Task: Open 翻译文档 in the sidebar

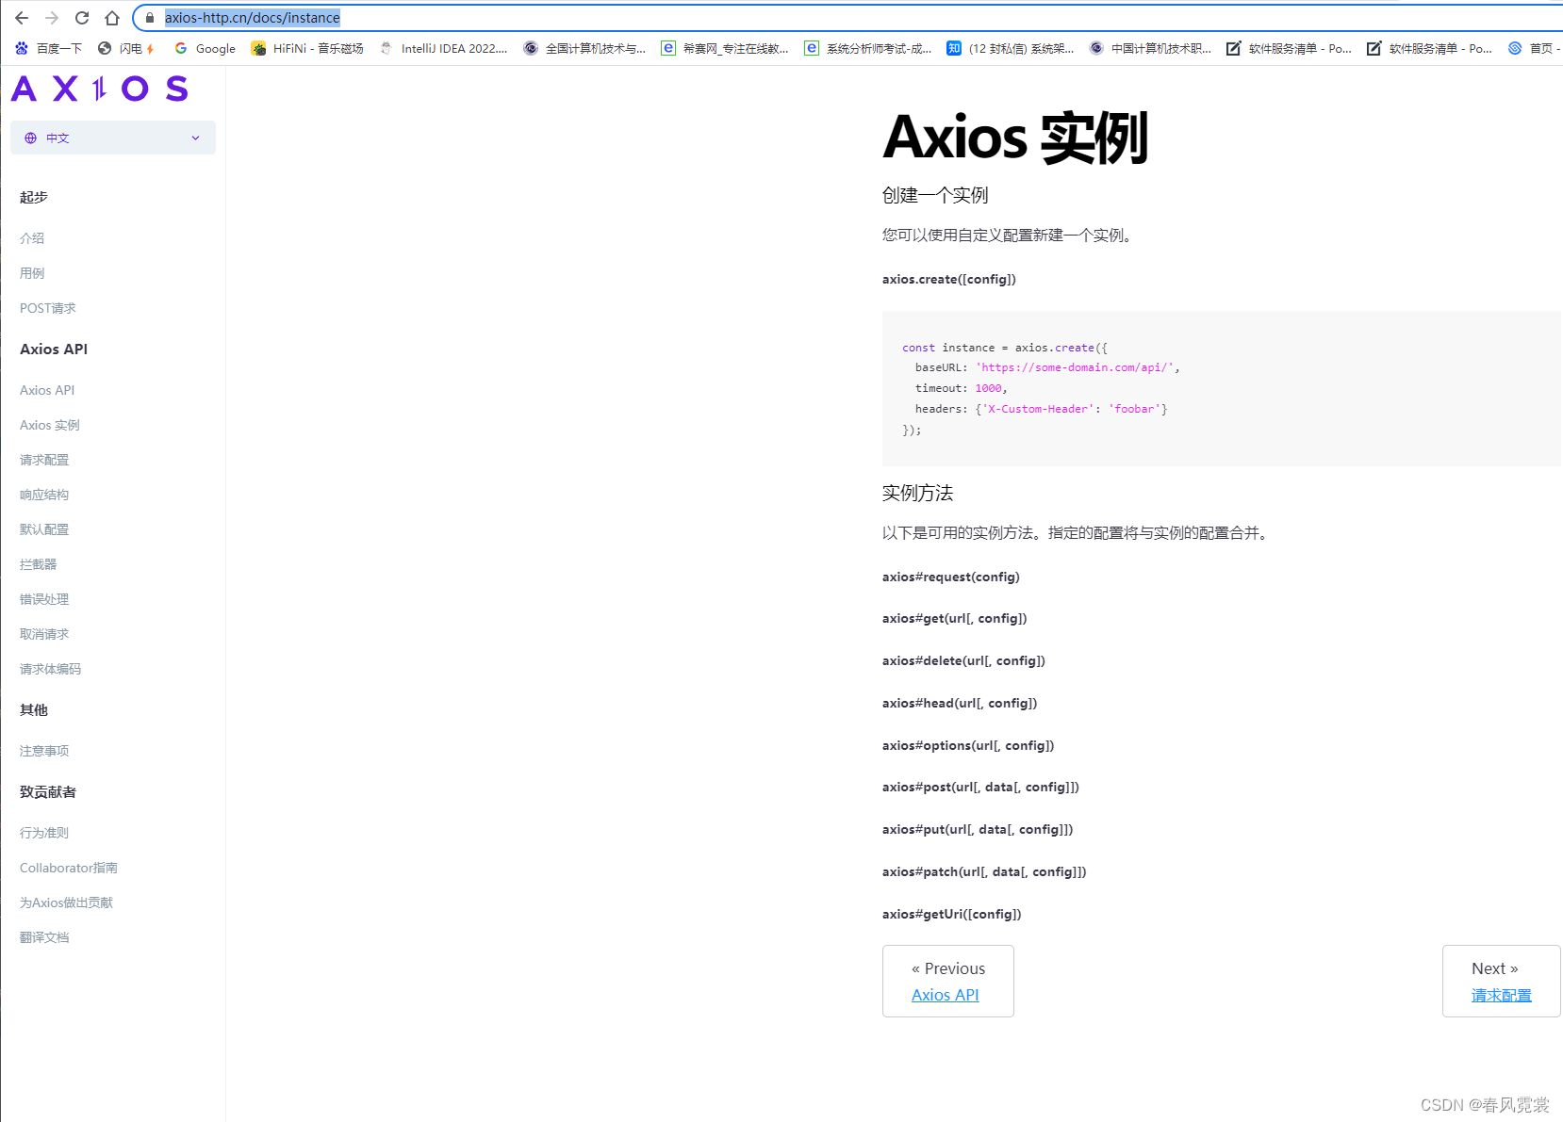Action: (x=44, y=937)
